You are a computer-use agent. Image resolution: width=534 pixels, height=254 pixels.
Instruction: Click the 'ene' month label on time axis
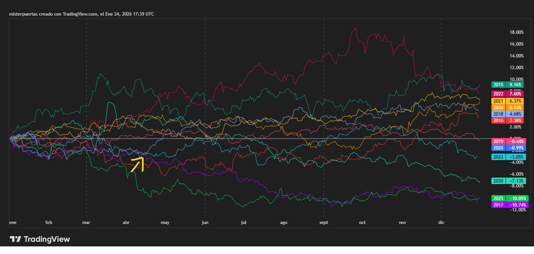pos(13,222)
